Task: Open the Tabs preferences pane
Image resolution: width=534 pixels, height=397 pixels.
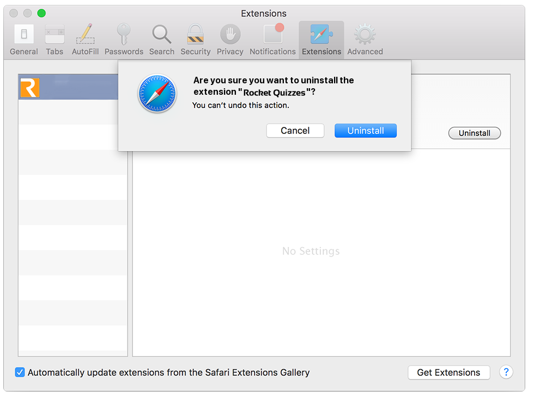Action: click(x=54, y=40)
